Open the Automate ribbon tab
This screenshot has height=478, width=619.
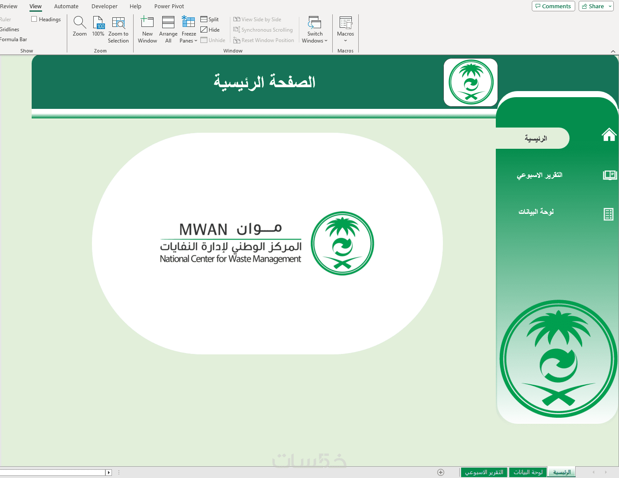pos(66,6)
